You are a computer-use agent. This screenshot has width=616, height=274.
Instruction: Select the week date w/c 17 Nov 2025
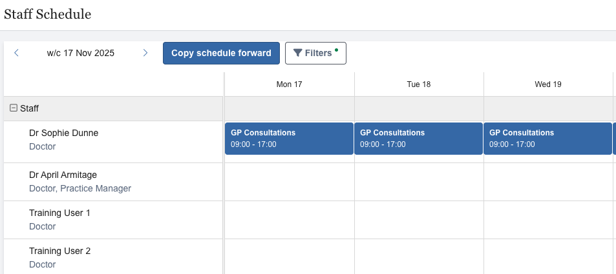click(81, 53)
